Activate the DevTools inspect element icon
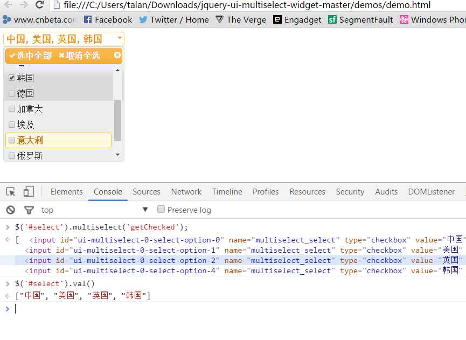 [11, 192]
